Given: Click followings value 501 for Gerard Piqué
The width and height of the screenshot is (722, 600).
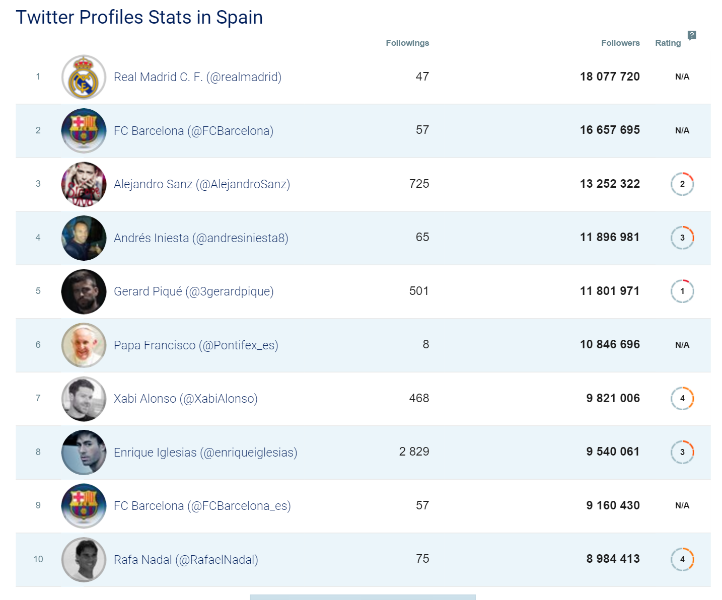Looking at the screenshot, I should click(419, 291).
